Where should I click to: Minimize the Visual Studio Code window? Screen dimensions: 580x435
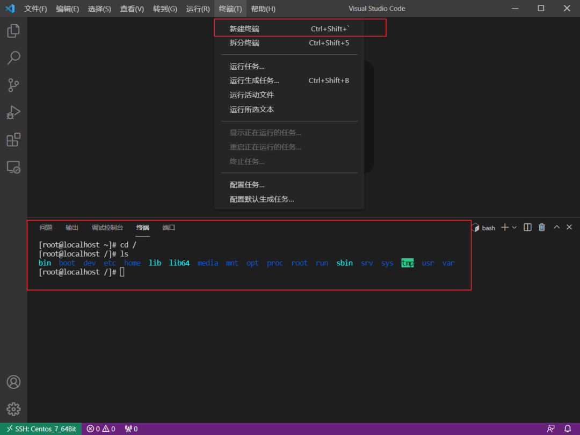point(515,8)
